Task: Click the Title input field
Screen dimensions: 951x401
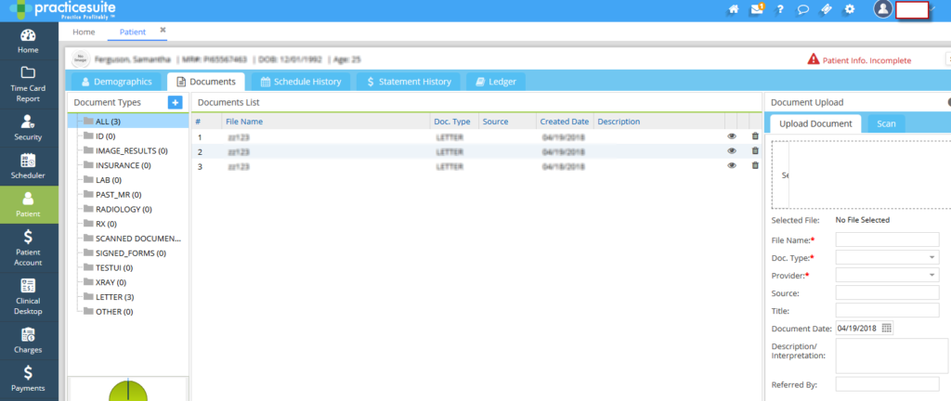Action: click(887, 310)
